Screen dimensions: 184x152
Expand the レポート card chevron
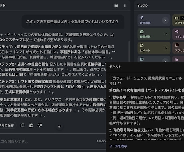pos(166,48)
